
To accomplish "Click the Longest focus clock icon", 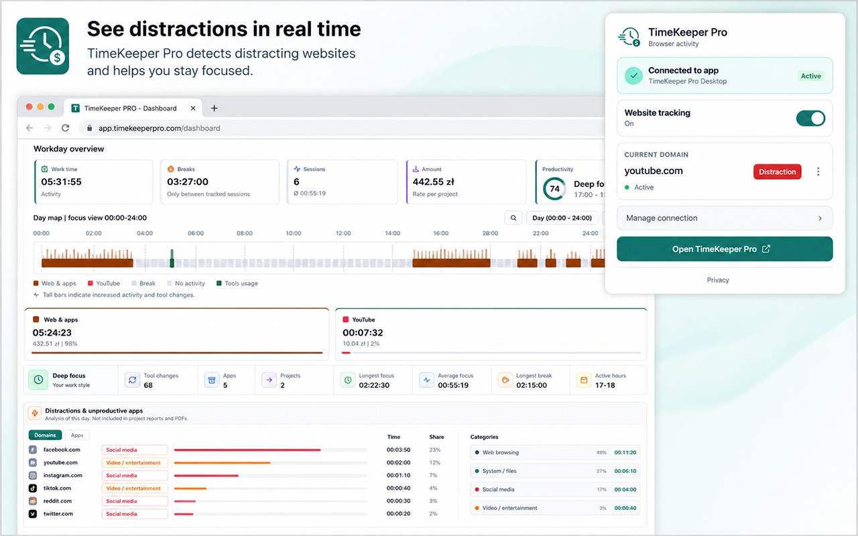I will [348, 380].
